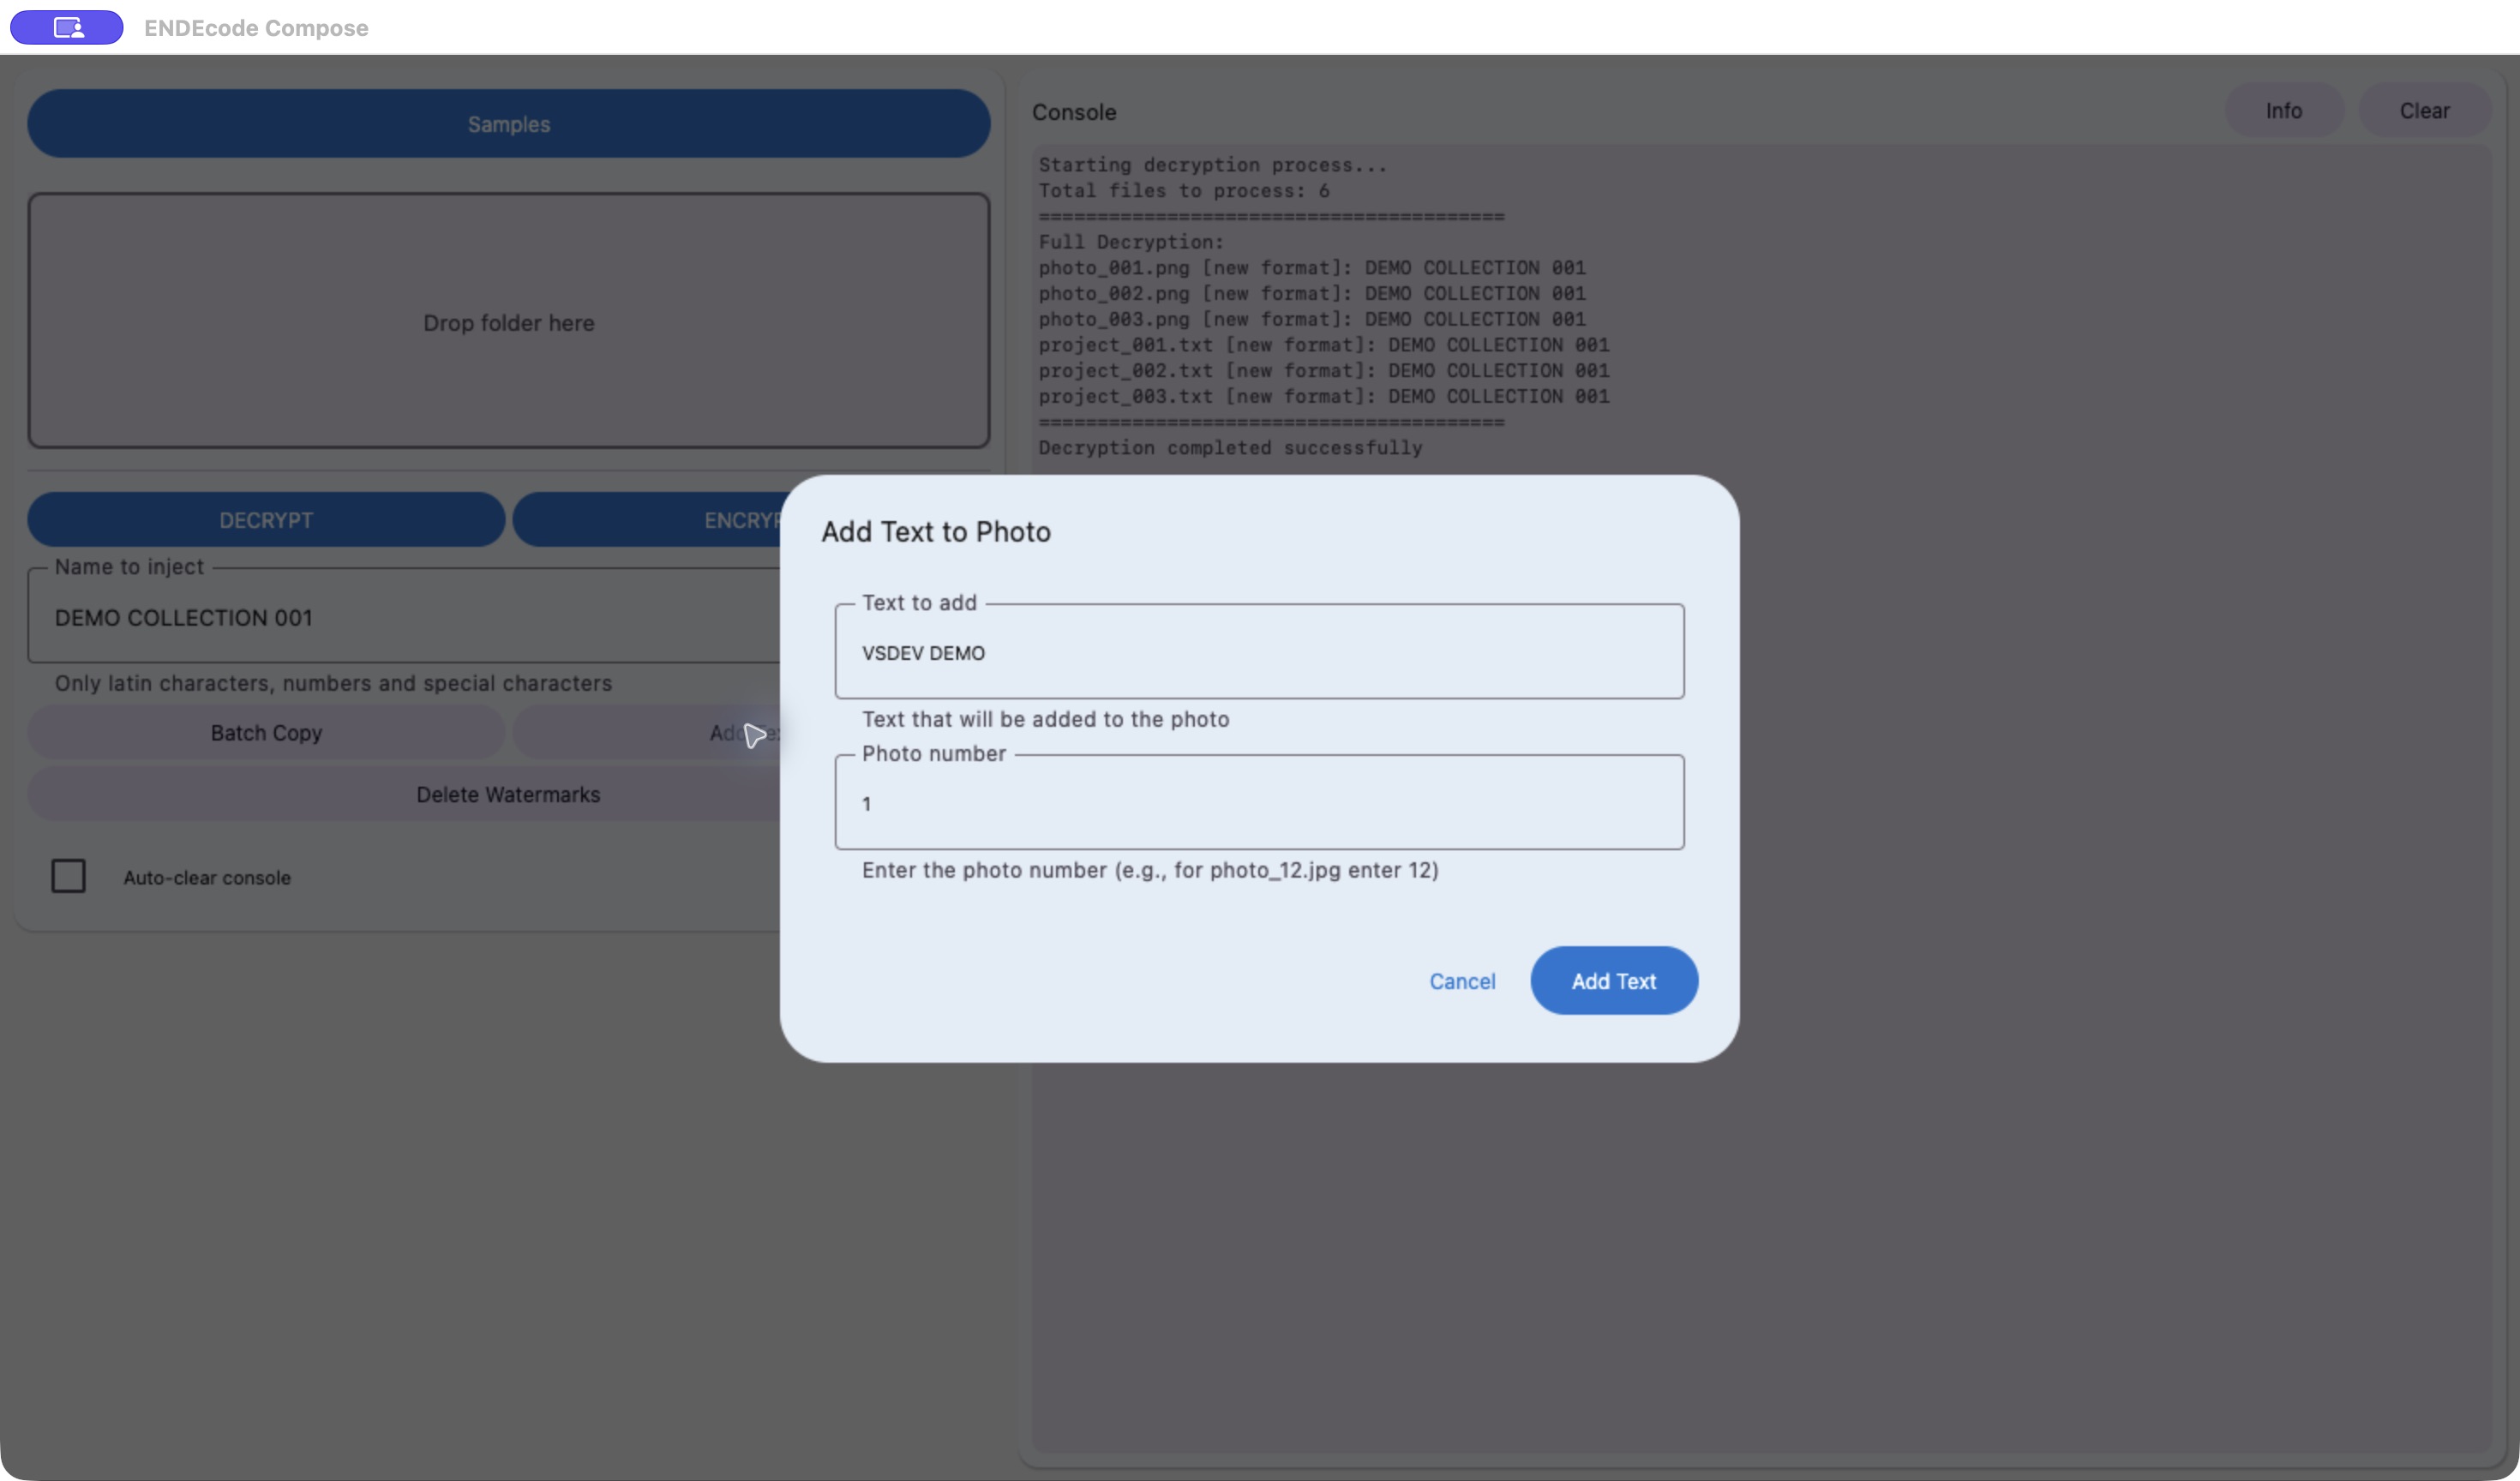The height and width of the screenshot is (1481, 2520).
Task: Open the Samples button
Action: 508,124
